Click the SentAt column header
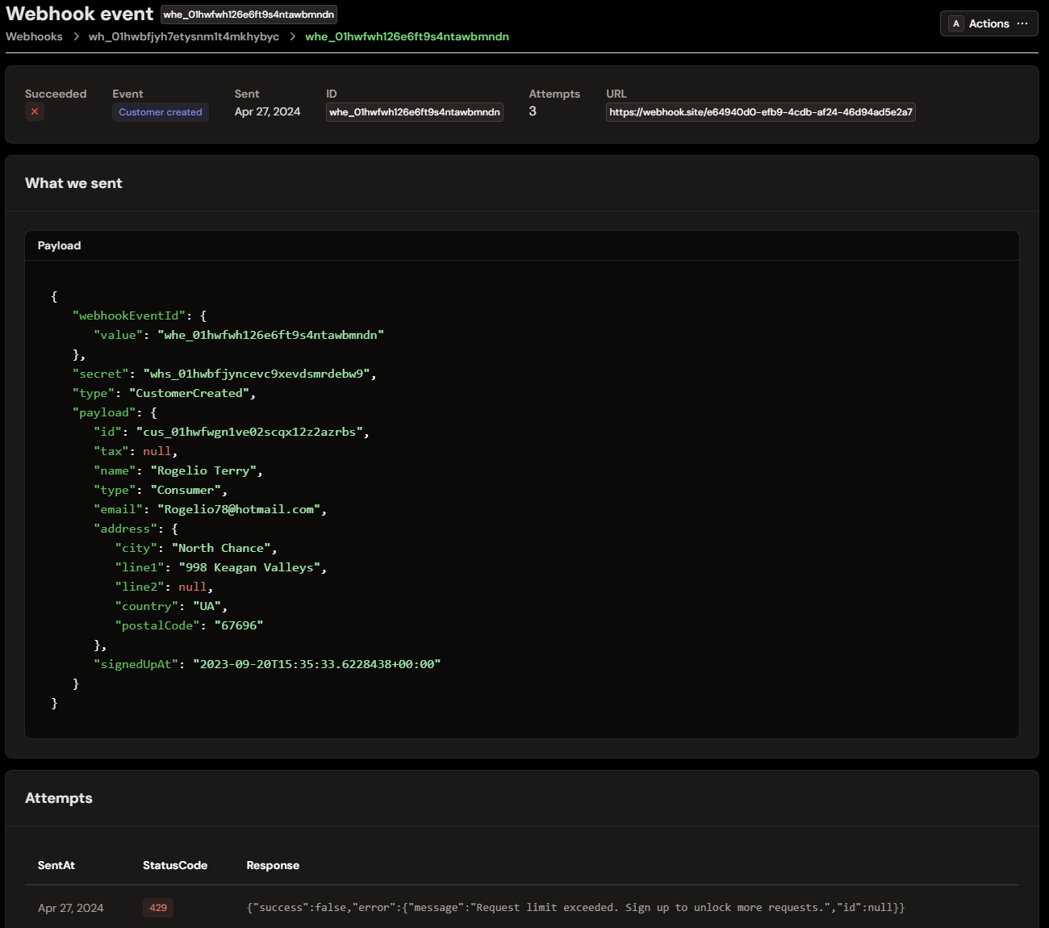Viewport: 1049px width, 928px height. (56, 865)
